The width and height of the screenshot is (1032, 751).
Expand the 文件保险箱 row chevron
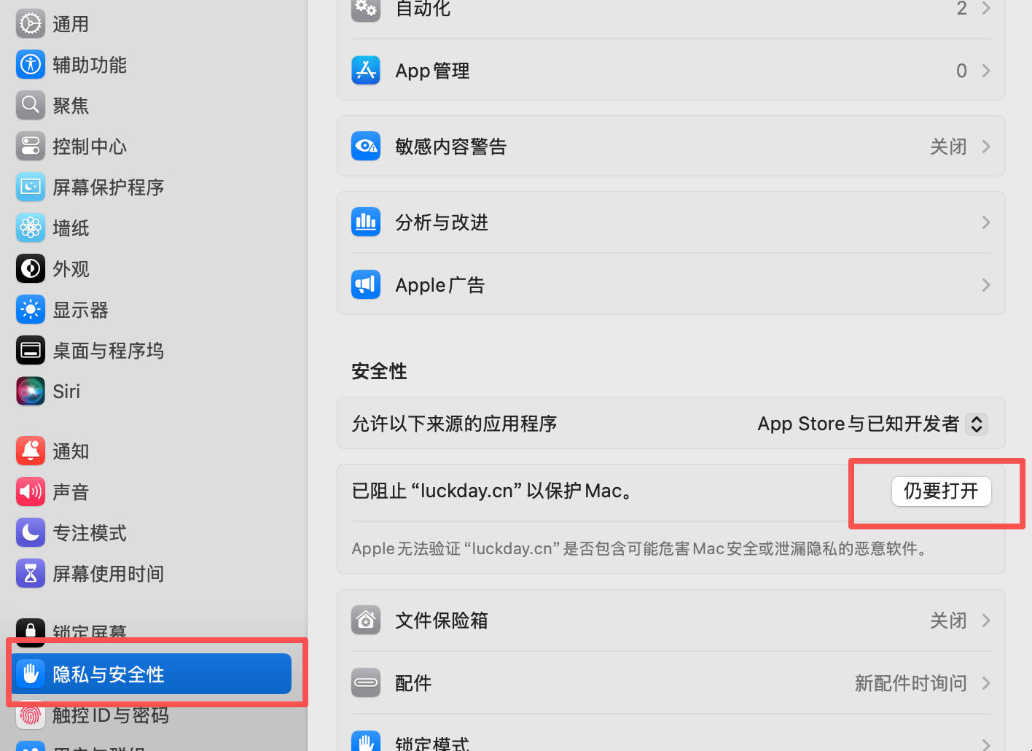pyautogui.click(x=985, y=620)
